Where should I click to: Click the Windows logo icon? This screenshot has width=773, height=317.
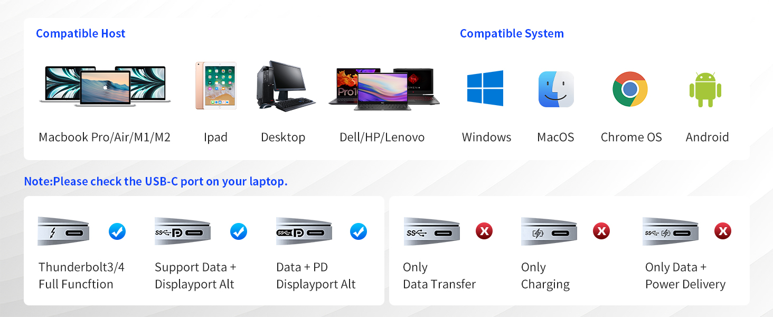[485, 88]
